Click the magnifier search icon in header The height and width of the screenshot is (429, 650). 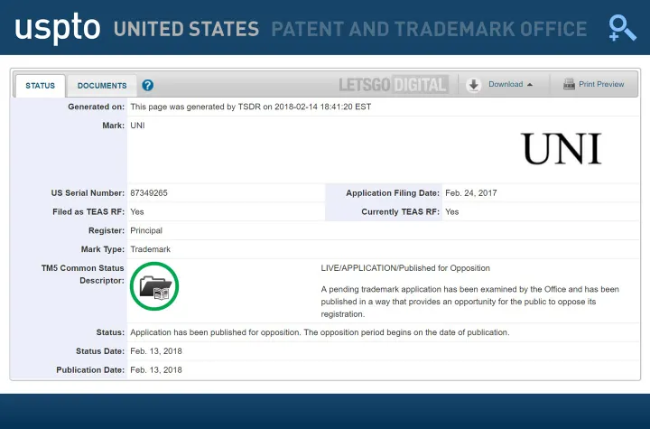pos(622,27)
